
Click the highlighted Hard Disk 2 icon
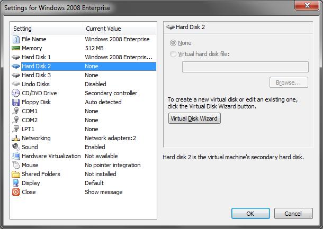[16, 66]
